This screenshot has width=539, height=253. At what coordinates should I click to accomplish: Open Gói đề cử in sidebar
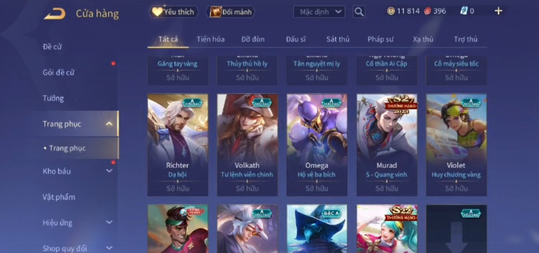click(59, 73)
